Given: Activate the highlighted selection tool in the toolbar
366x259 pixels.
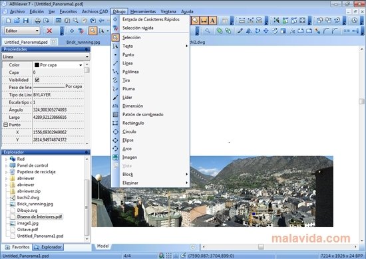Looking at the screenshot, I should click(92, 31).
